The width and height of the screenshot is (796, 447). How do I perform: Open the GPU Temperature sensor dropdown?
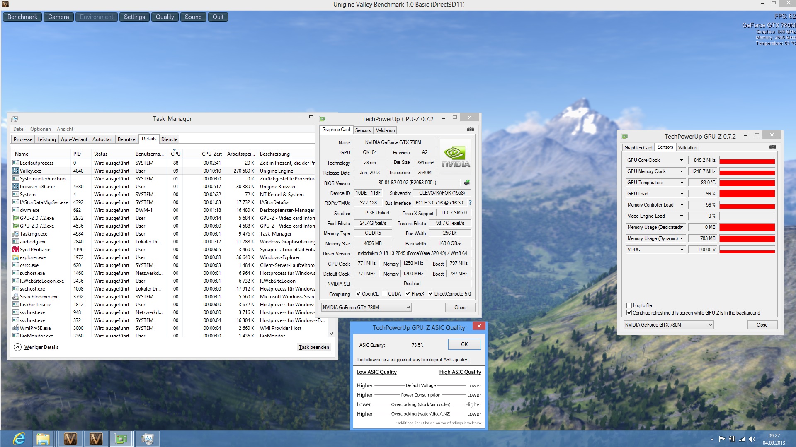(682, 183)
